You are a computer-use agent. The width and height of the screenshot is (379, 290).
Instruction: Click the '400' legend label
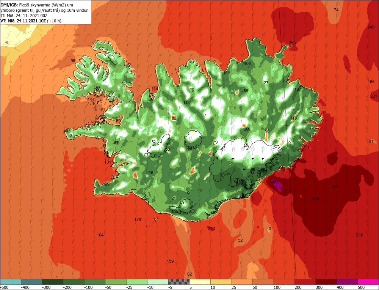pos(340,287)
